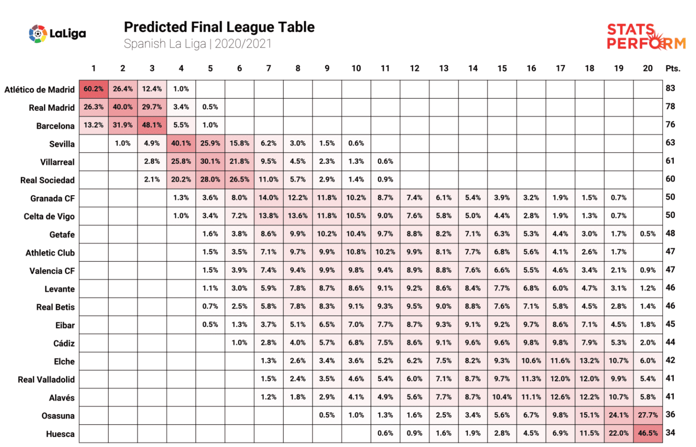Select Huesca's 46.5% relegation cell
Viewport: 696px width, 447px height.
tap(648, 433)
